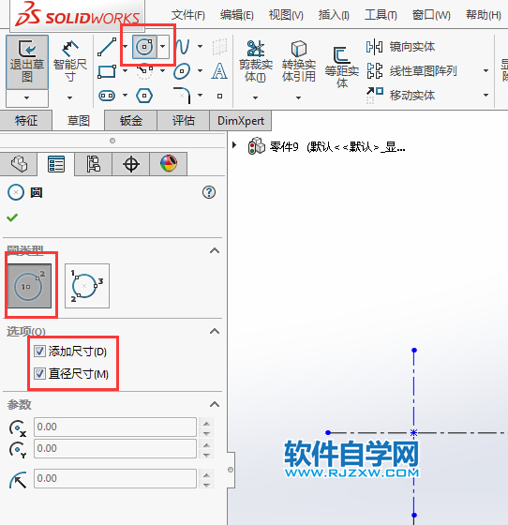Choose the center-radius circle type
The height and width of the screenshot is (525, 508).
29,286
